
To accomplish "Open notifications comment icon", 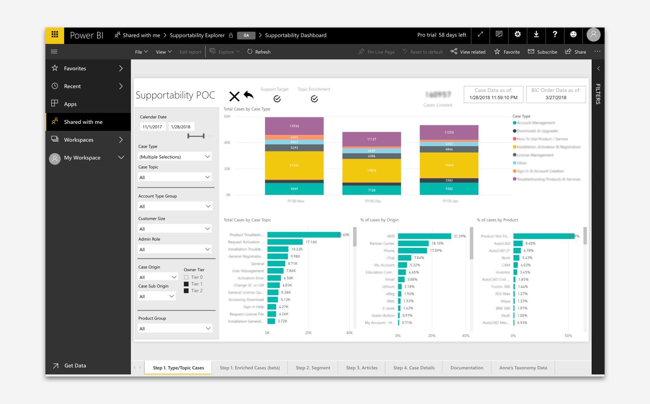I will (x=499, y=35).
